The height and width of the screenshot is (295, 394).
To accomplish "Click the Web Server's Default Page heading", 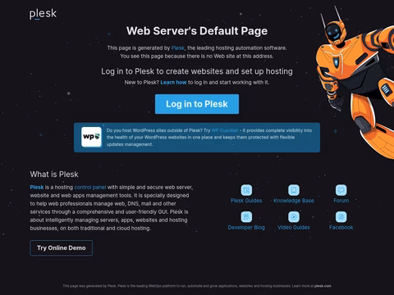I will click(197, 31).
